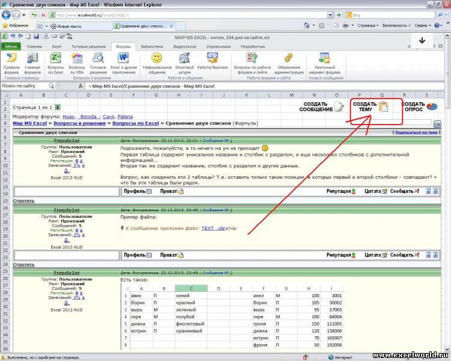451x361 pixels.
Task: Click Создать тему clipboard button
Action: [370, 107]
